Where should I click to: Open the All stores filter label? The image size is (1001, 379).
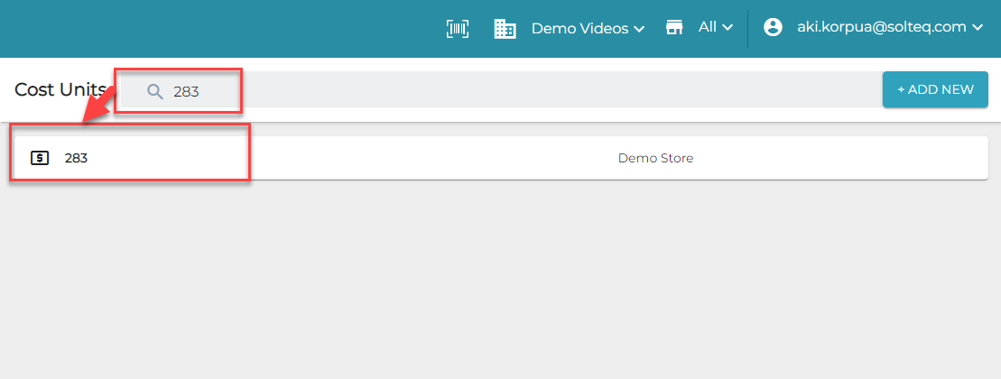[x=707, y=27]
